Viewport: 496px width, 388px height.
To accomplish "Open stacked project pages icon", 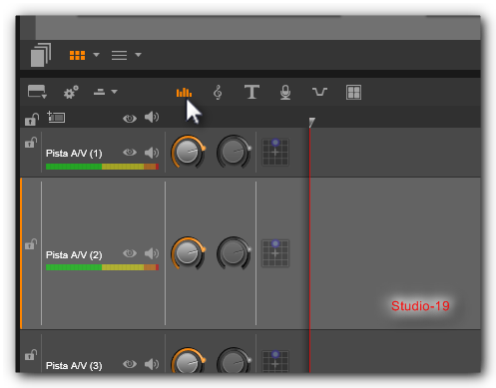I will click(41, 55).
